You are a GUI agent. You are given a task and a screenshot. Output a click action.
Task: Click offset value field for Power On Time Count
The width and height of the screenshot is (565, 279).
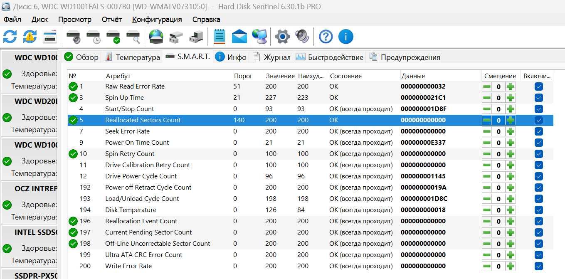[498, 143]
